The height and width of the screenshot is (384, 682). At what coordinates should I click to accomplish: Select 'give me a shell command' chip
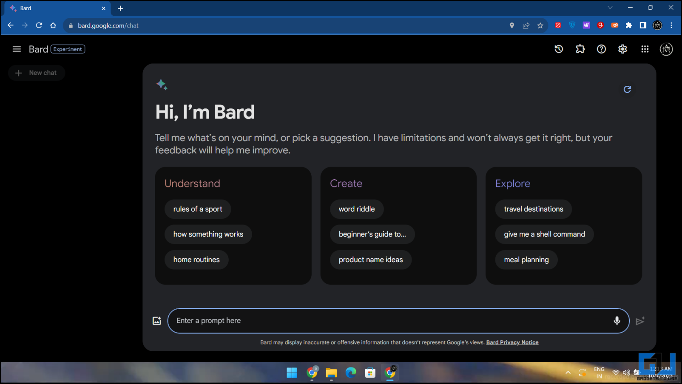click(x=545, y=234)
